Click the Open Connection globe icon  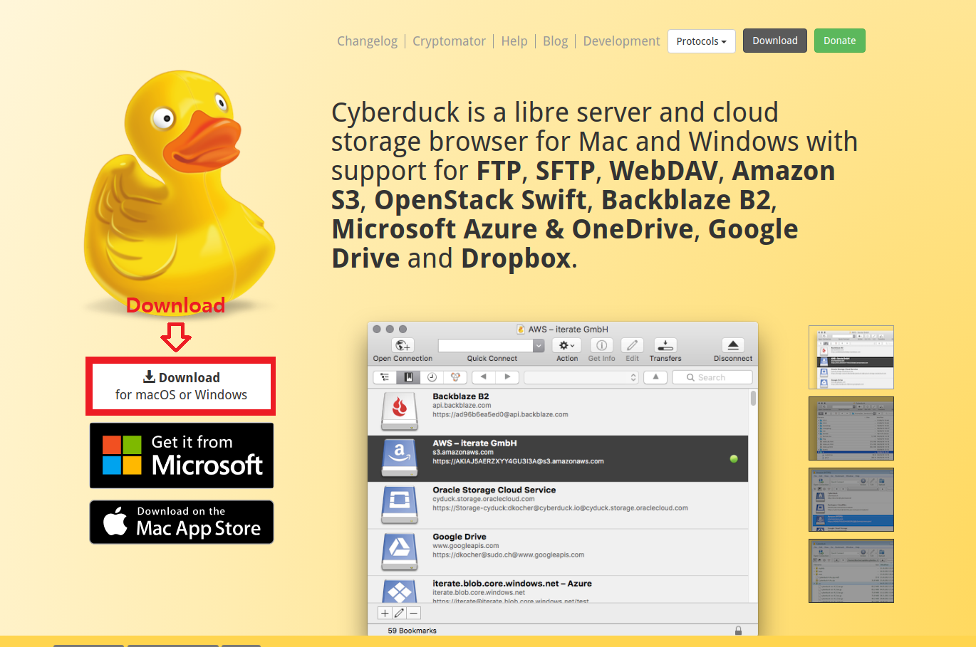[403, 345]
